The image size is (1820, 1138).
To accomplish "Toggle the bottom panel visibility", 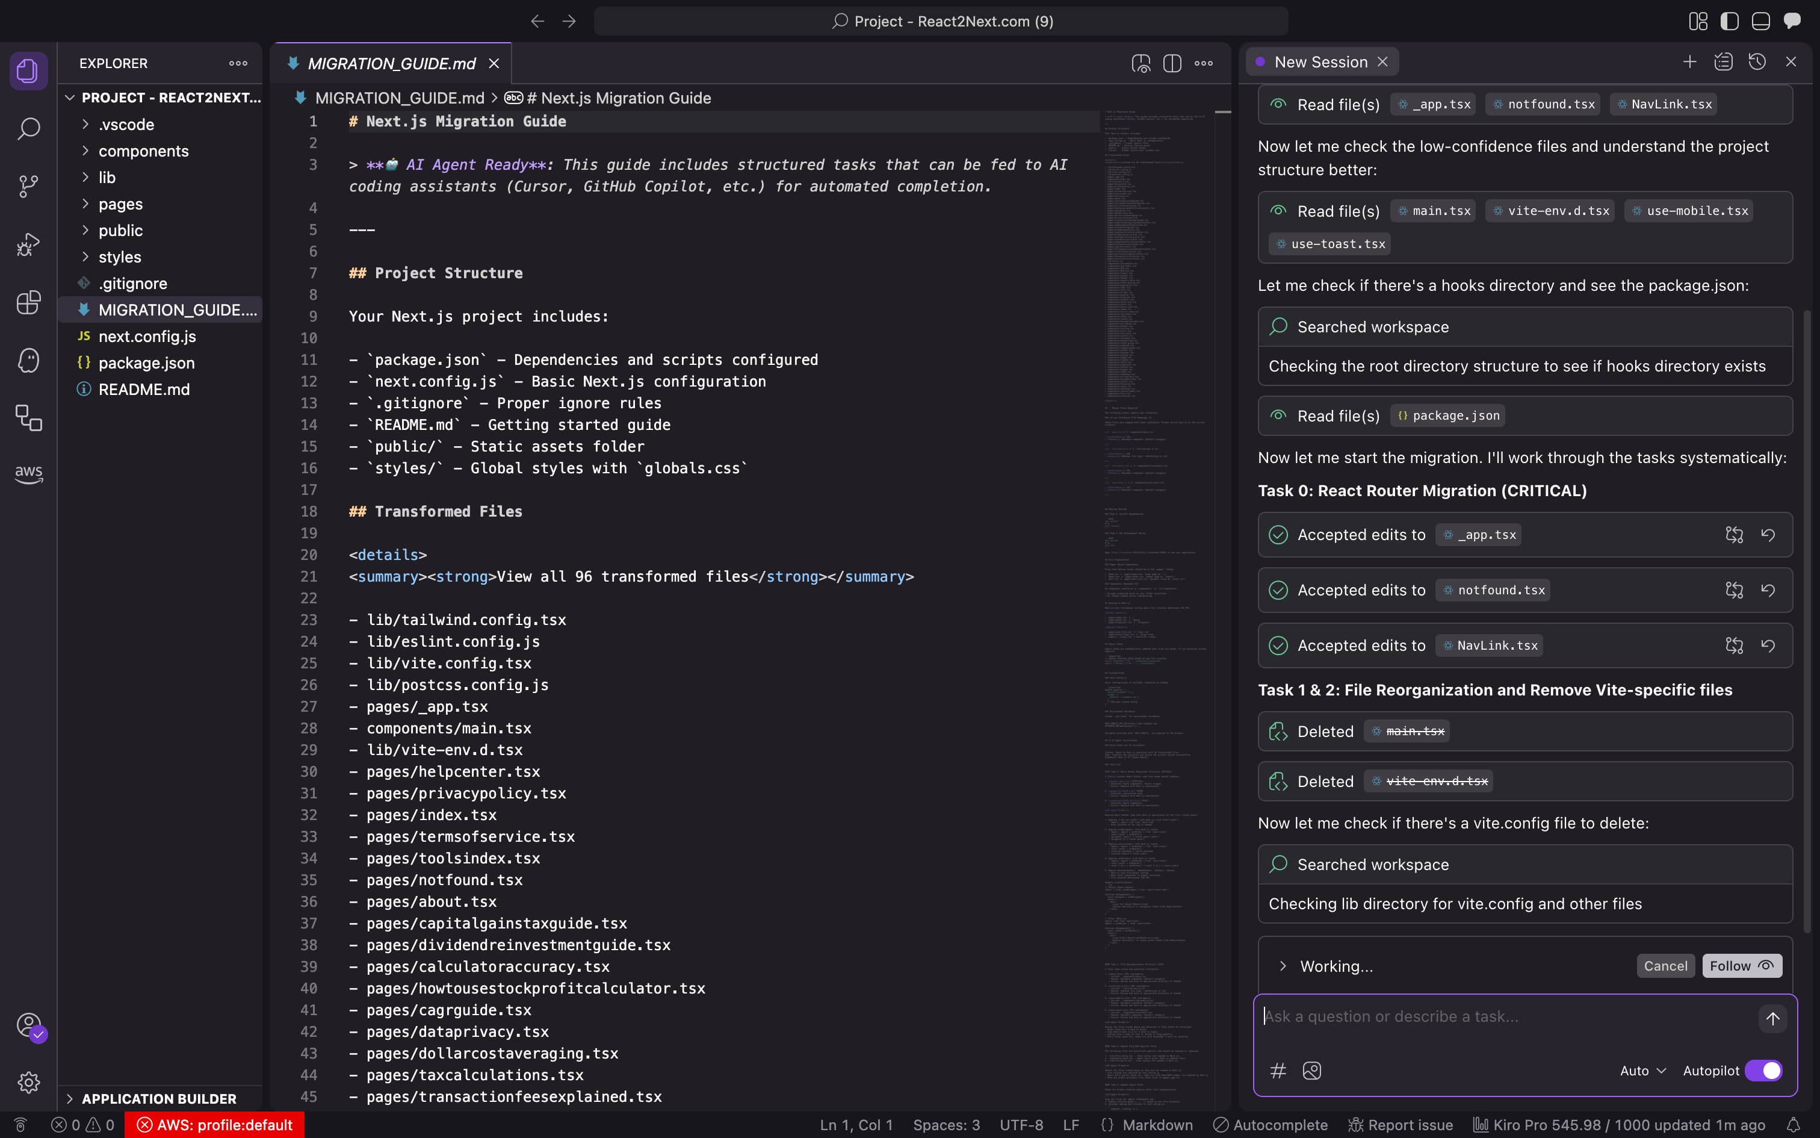I will click(x=1760, y=21).
